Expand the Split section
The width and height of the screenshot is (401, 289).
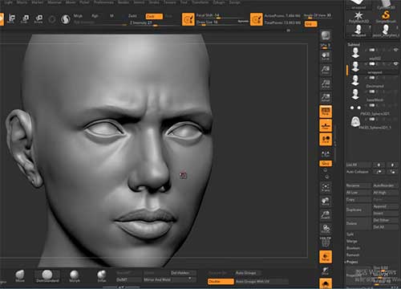[x=350, y=234]
